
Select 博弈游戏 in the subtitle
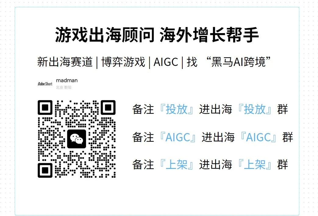pos(123,62)
